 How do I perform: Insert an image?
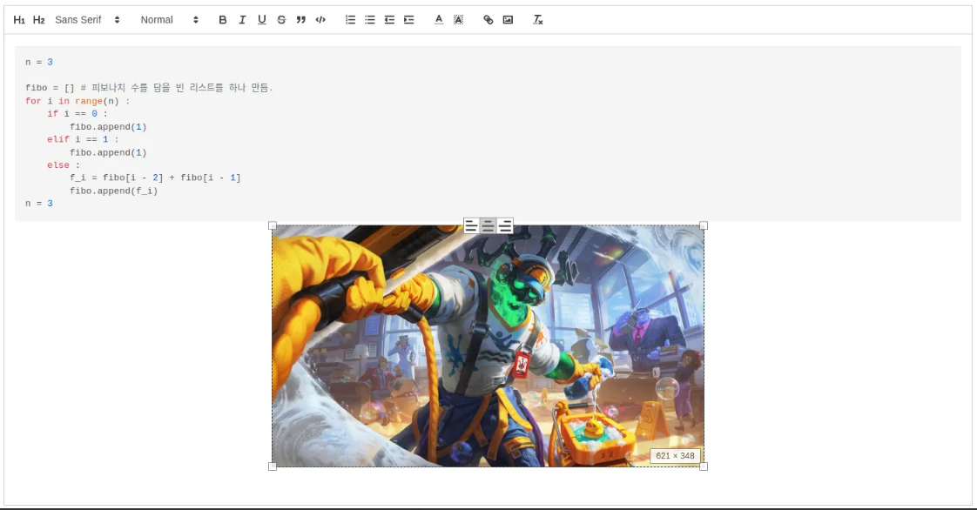(508, 20)
